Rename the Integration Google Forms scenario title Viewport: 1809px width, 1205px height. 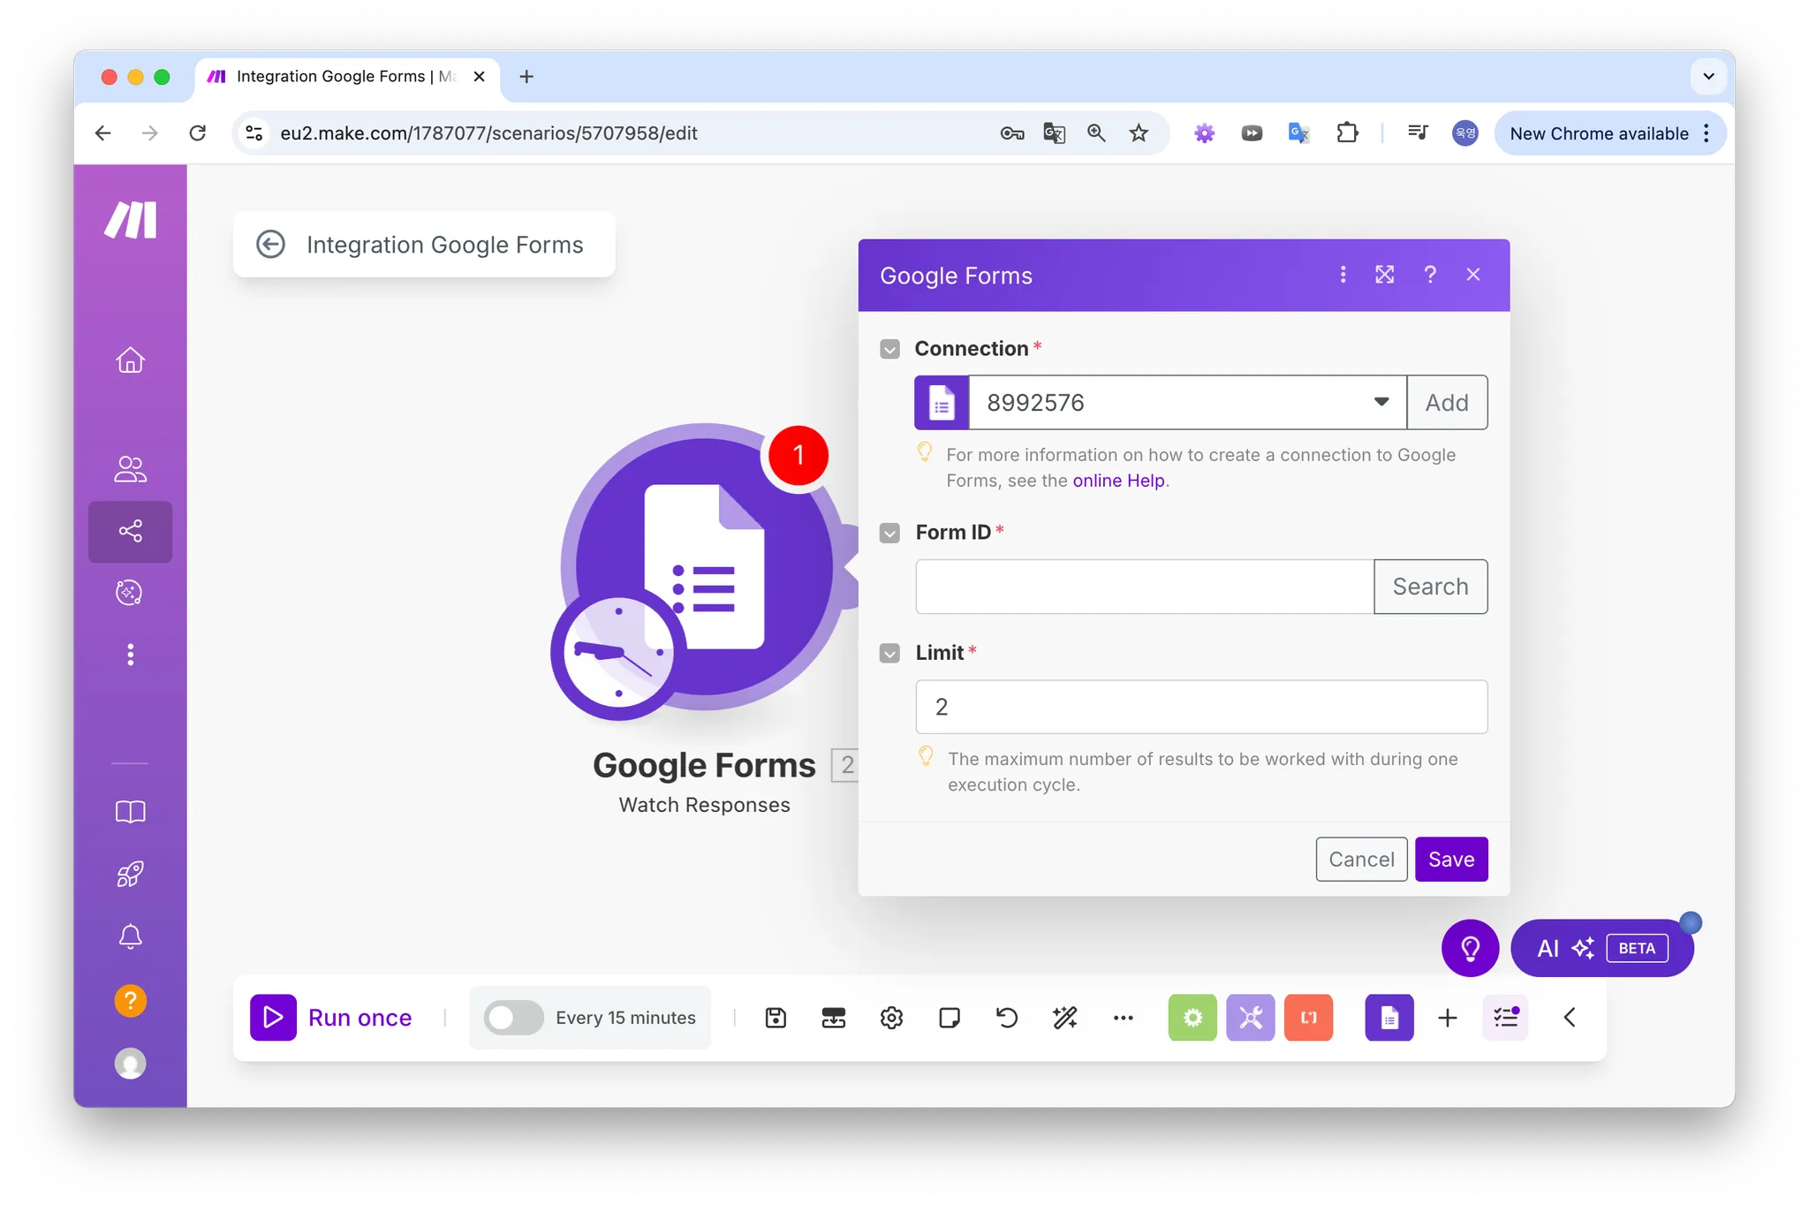click(444, 245)
